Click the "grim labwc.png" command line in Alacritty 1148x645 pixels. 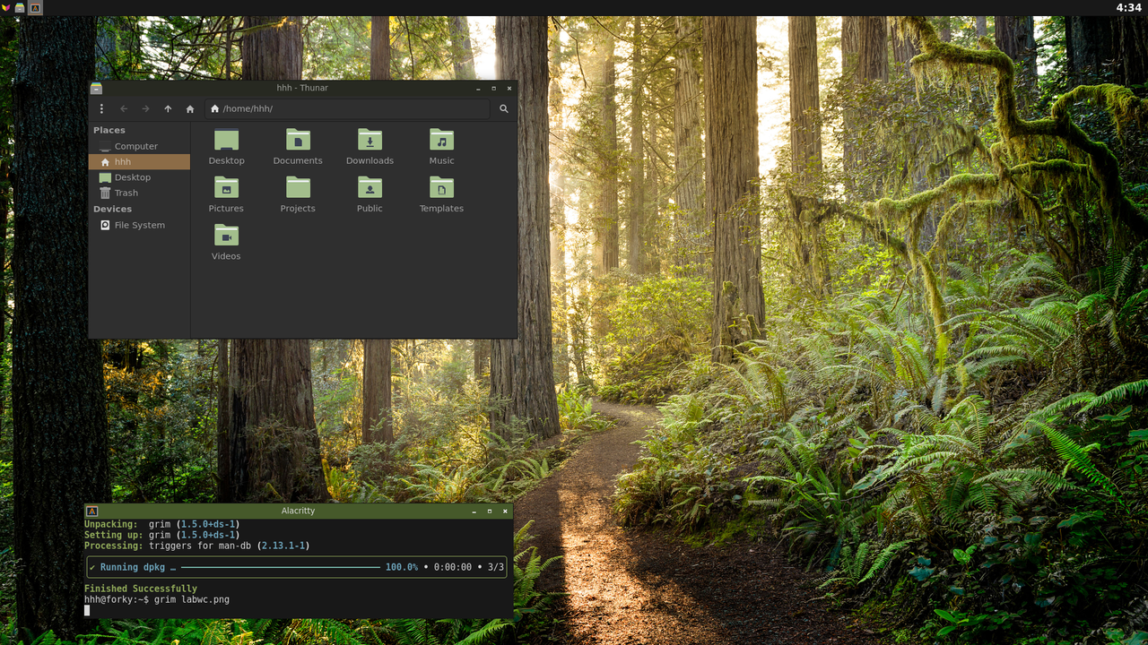click(x=192, y=599)
